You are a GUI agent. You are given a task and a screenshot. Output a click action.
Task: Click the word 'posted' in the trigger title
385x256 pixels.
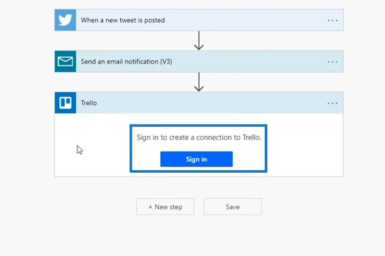point(154,20)
